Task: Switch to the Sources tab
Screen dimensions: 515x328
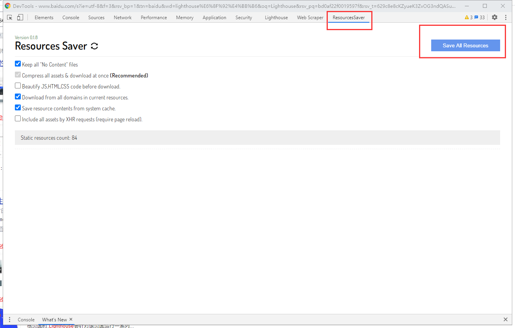Action: pos(96,18)
